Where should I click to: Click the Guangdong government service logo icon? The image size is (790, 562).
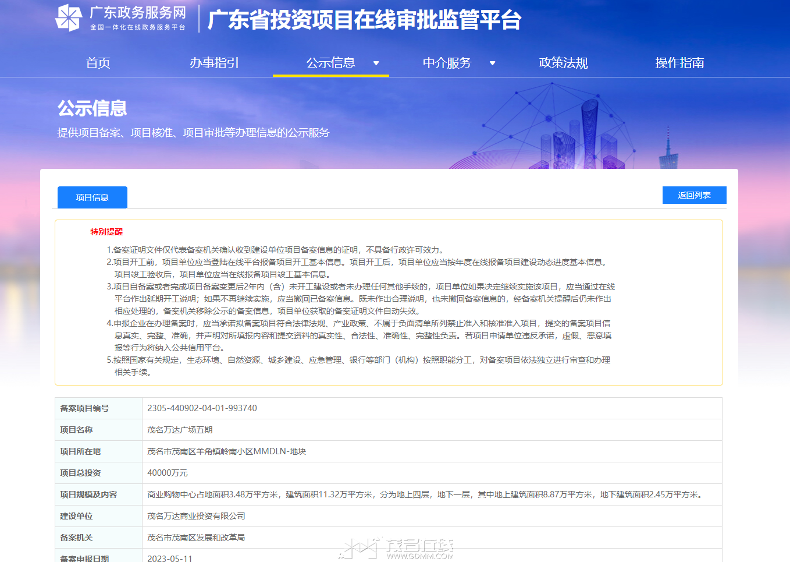click(69, 18)
